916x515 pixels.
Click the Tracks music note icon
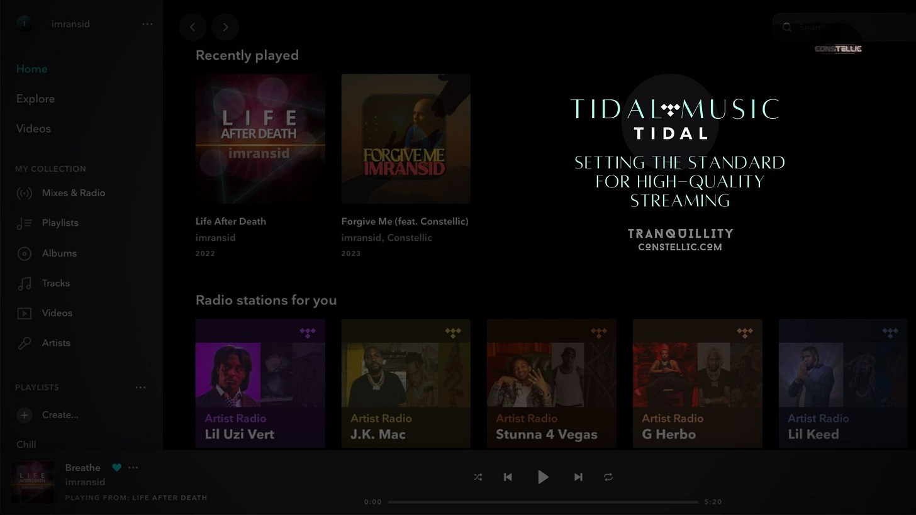click(x=24, y=284)
